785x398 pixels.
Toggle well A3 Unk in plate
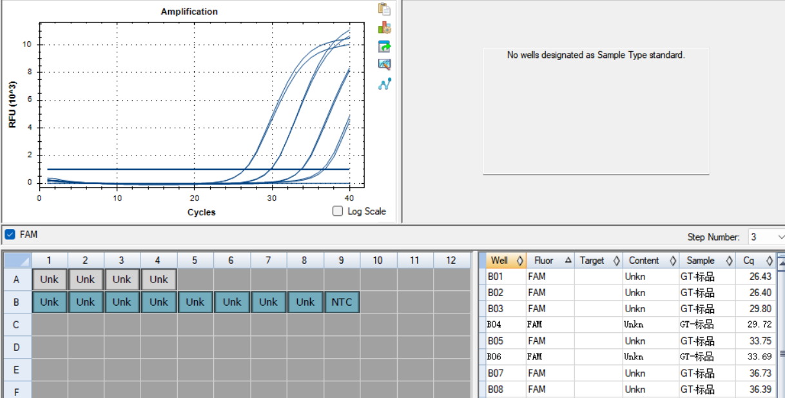click(x=122, y=279)
